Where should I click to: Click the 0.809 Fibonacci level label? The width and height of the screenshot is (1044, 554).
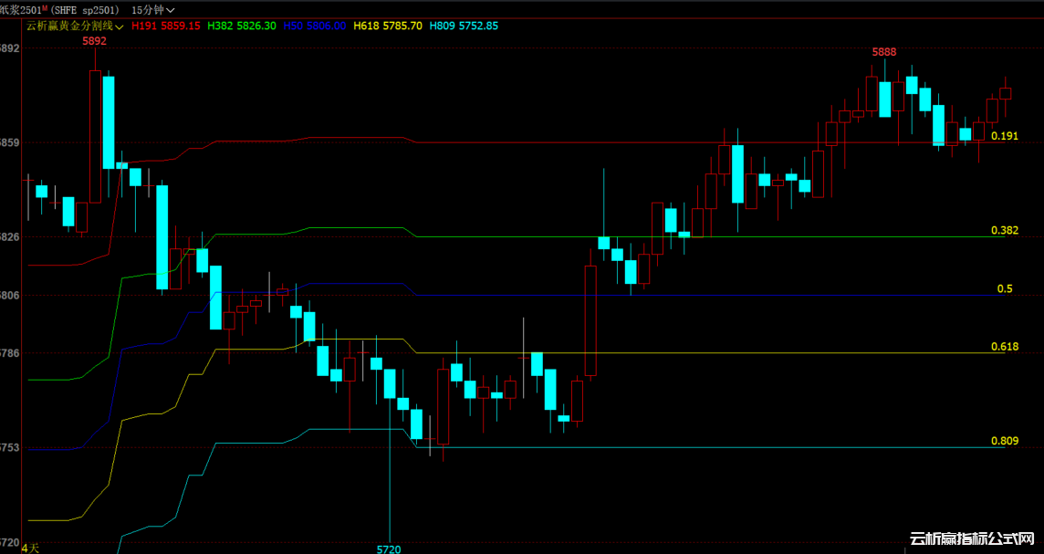1005,441
